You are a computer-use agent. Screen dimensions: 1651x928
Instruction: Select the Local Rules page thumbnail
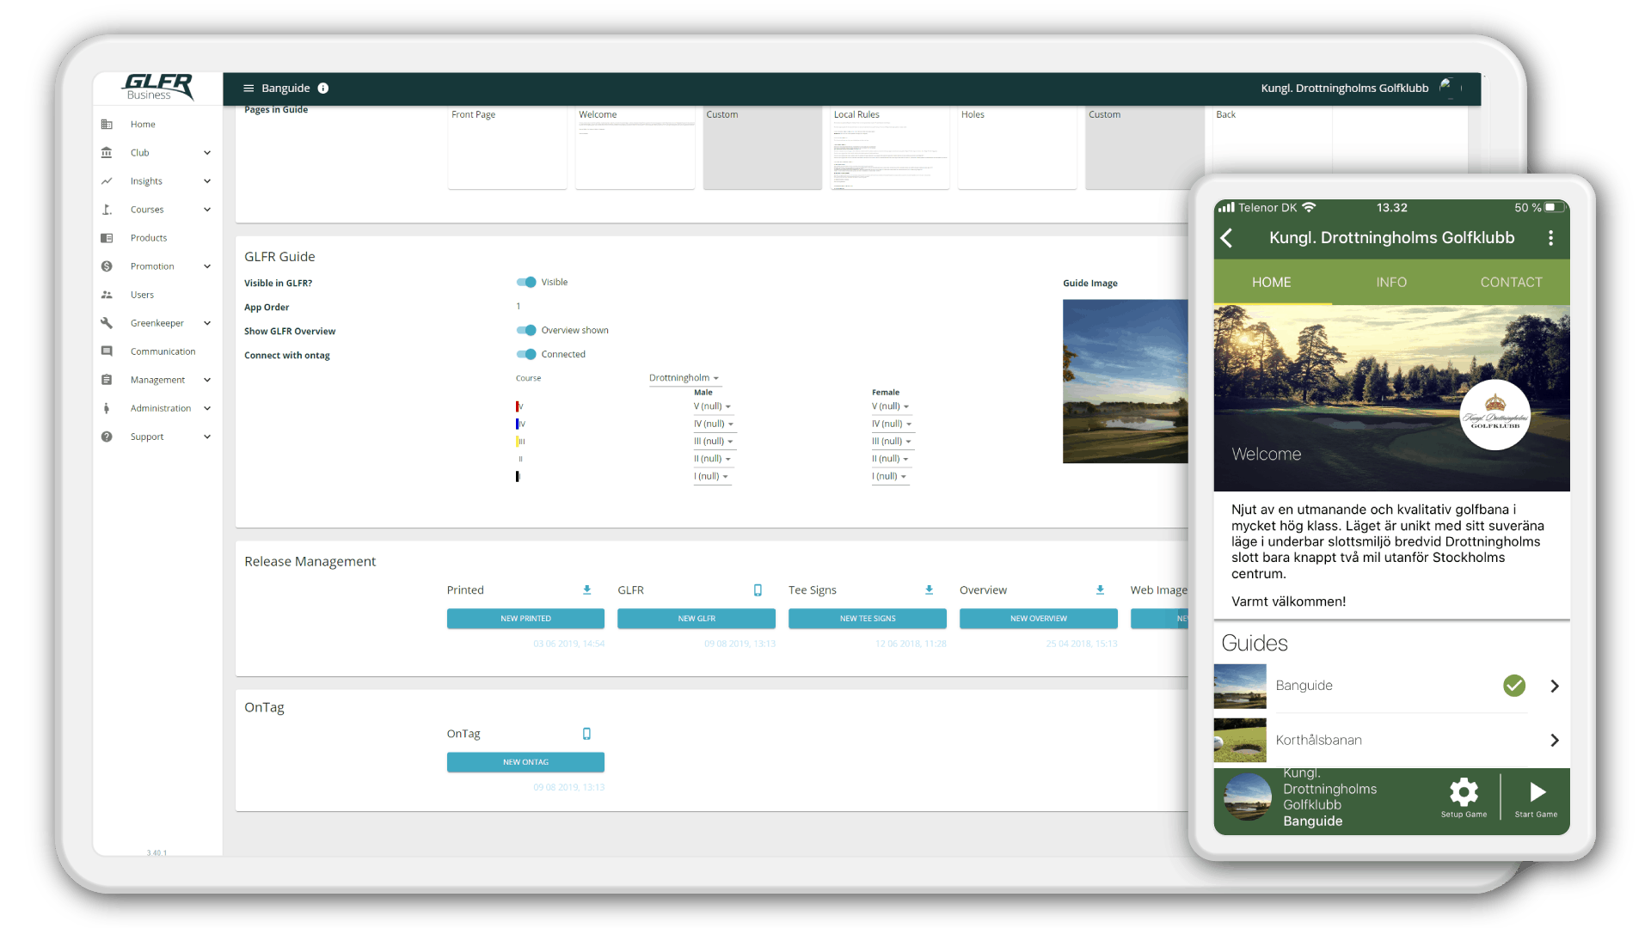[x=889, y=148]
